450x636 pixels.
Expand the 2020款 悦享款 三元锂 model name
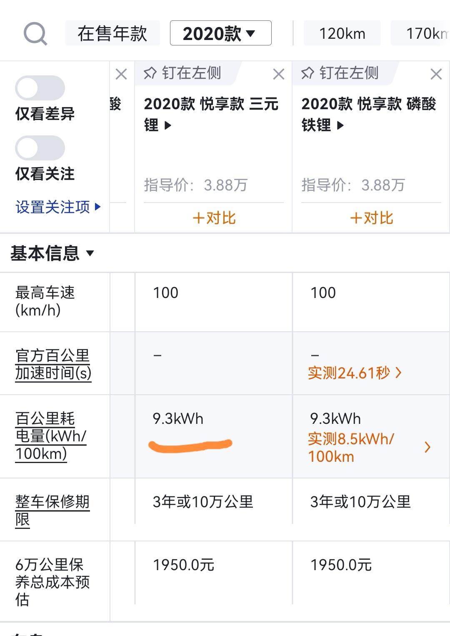[211, 114]
